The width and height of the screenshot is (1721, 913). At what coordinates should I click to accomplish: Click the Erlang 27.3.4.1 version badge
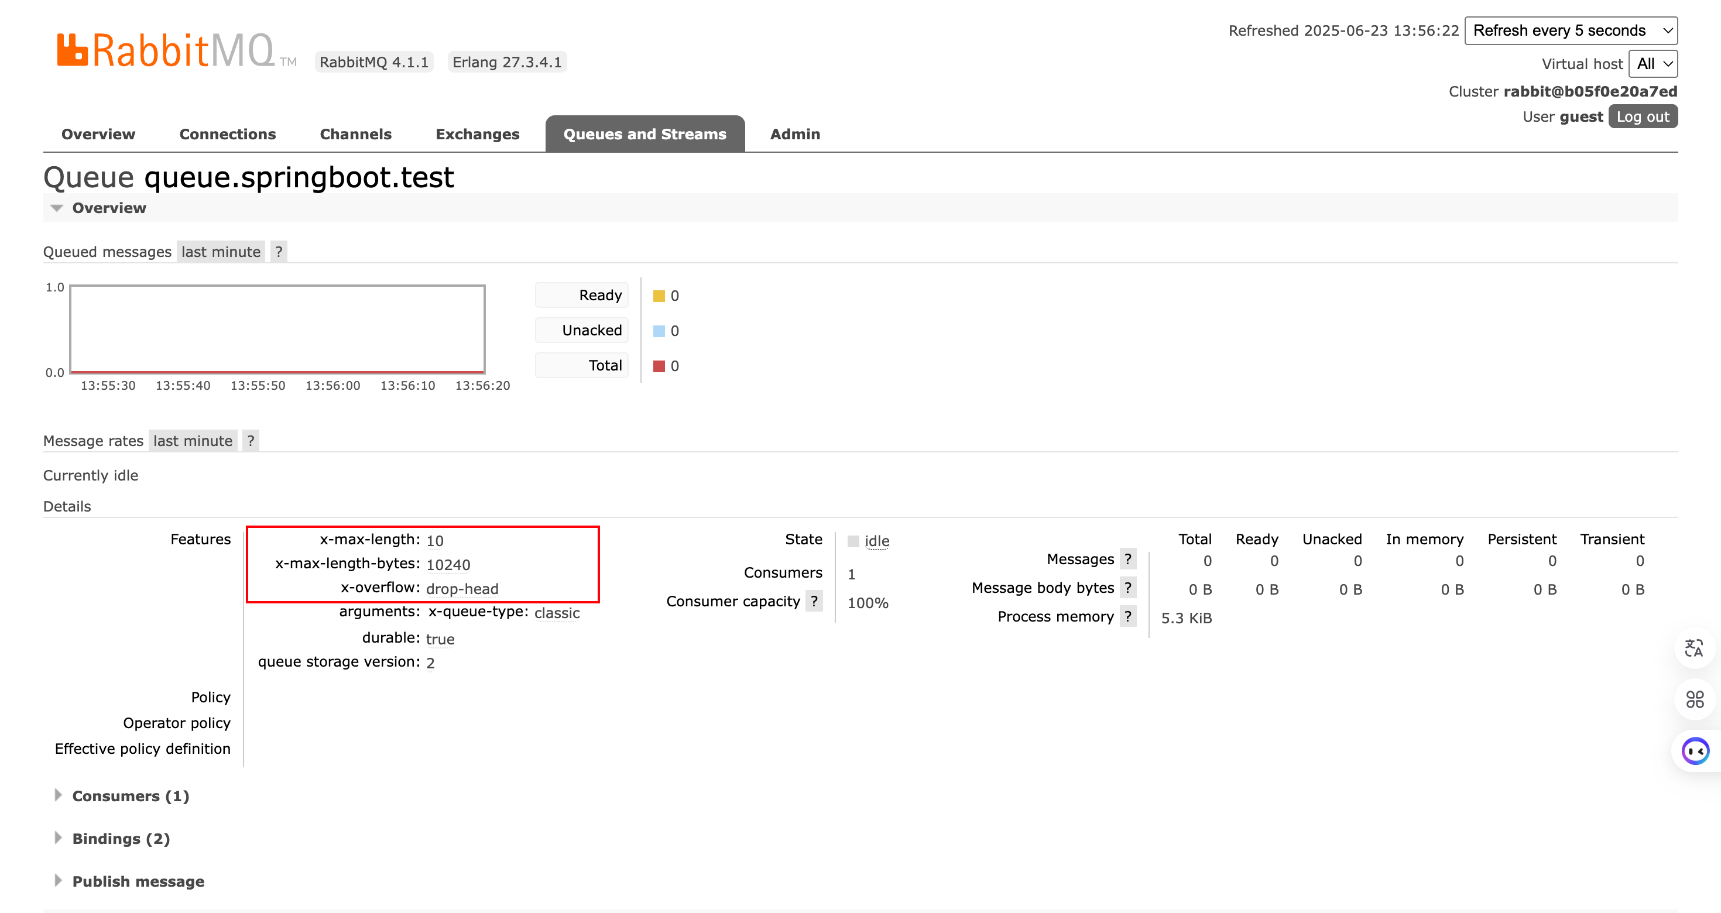tap(507, 62)
